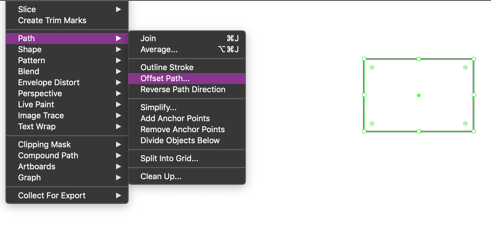Choose Create Trim Marks
491x247 pixels.
tap(67, 21)
